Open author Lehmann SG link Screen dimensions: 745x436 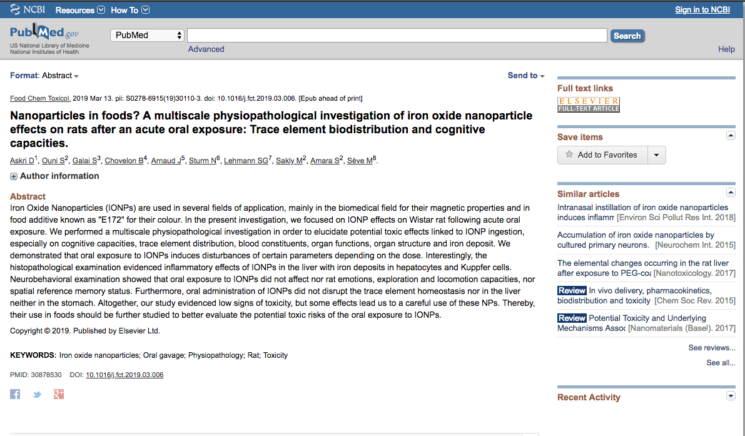click(x=246, y=161)
